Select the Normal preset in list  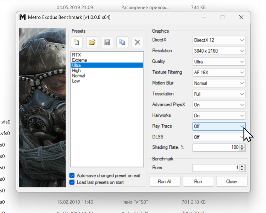[107, 76]
